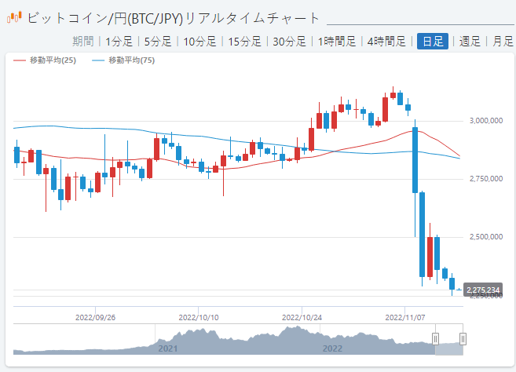
Task: Choose the 1時間足 timeframe
Action: point(337,42)
